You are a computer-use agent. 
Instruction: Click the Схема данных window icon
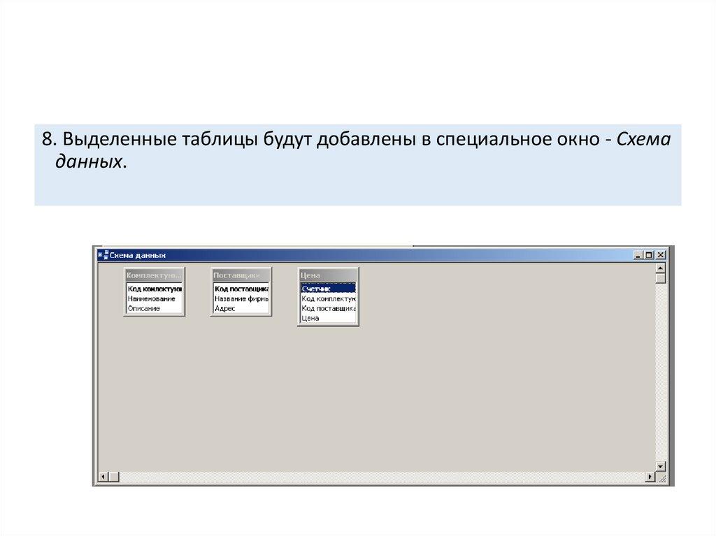[102, 255]
